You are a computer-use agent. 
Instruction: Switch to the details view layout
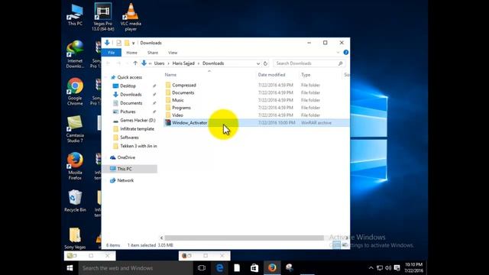[x=336, y=245]
